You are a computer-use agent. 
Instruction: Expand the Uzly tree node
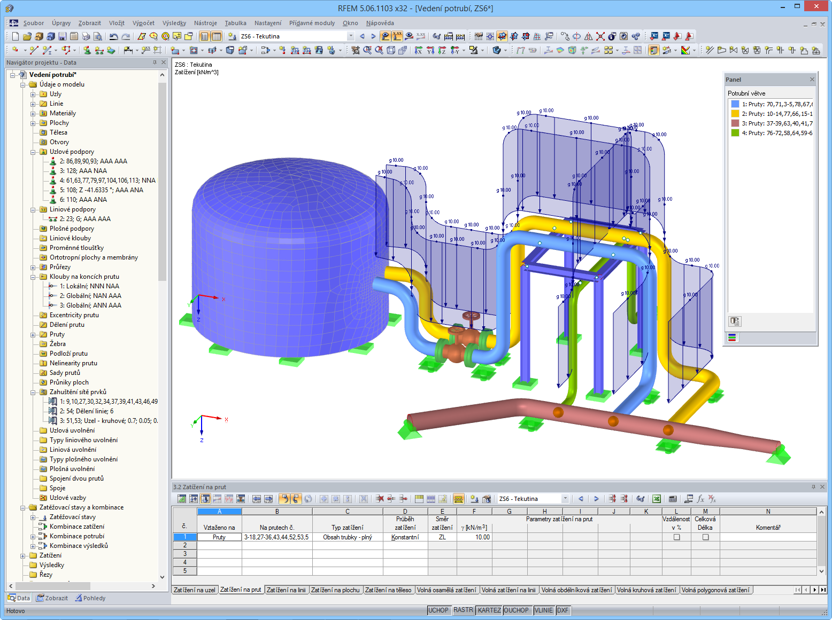[x=33, y=94]
